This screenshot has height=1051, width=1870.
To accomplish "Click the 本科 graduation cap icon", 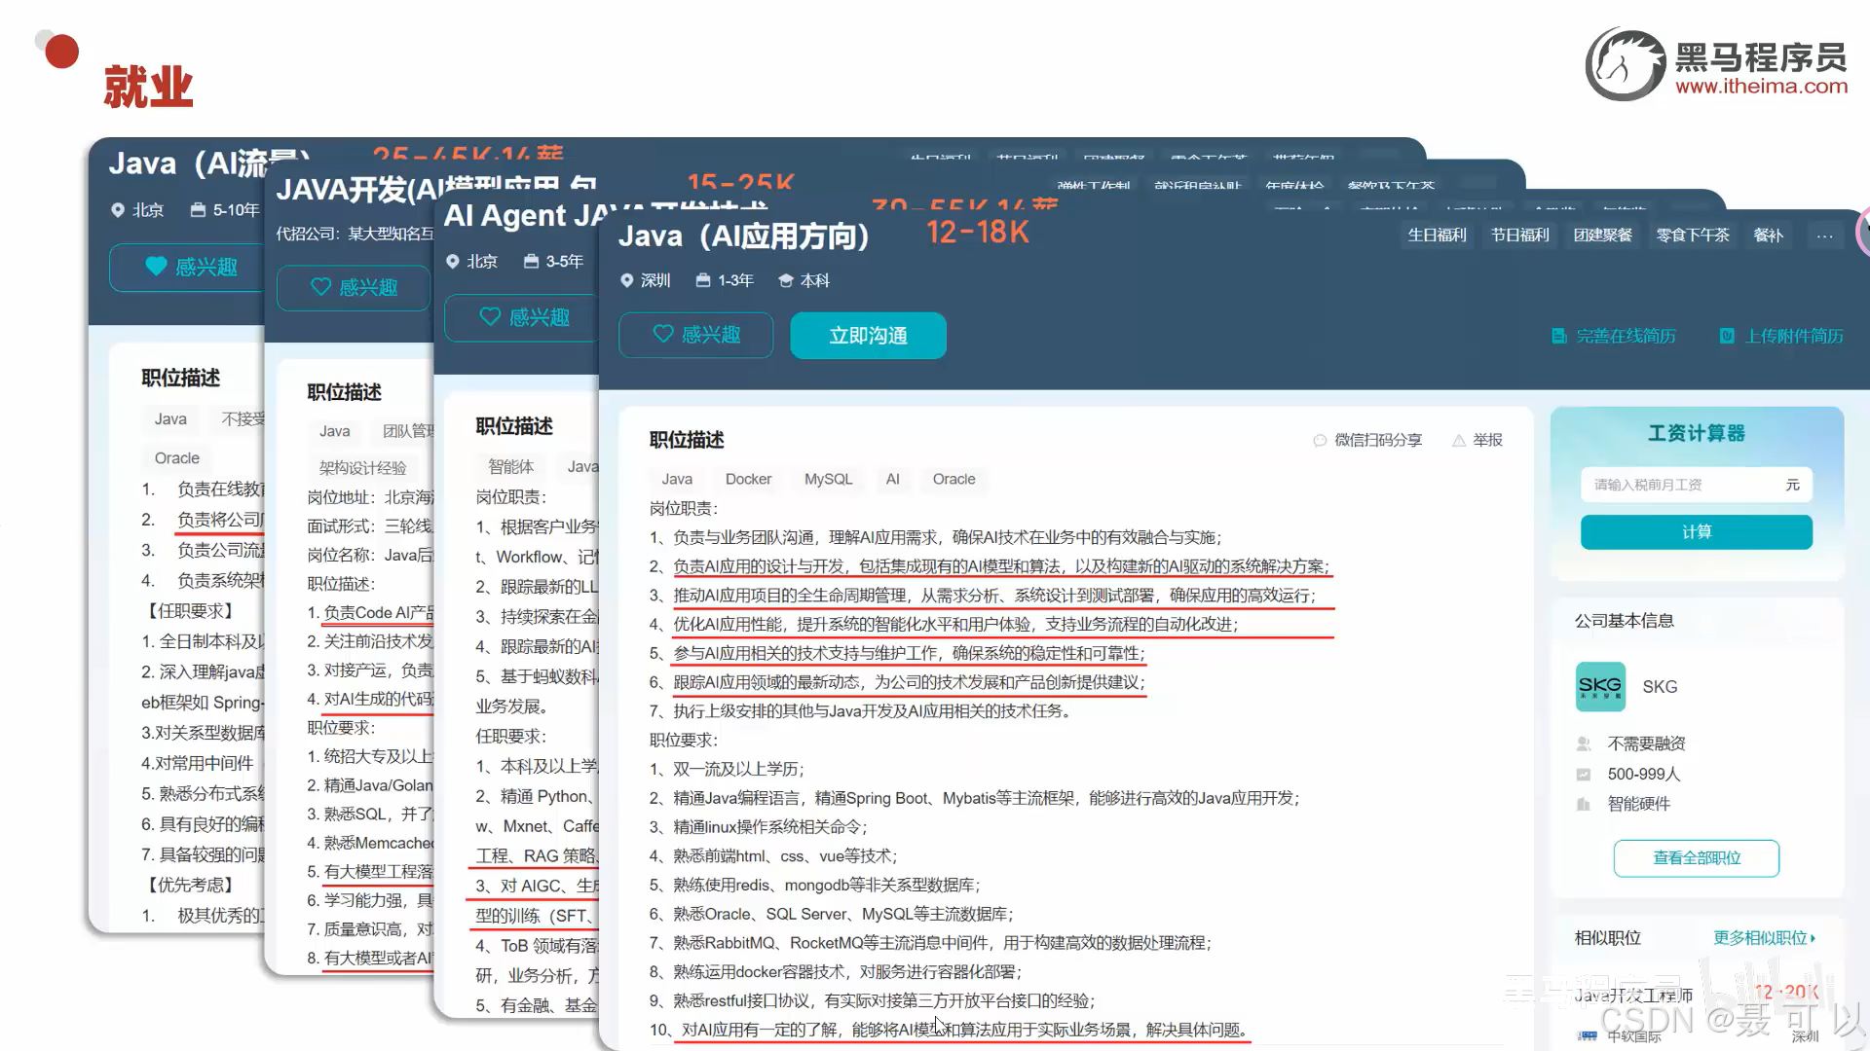I will tap(785, 280).
